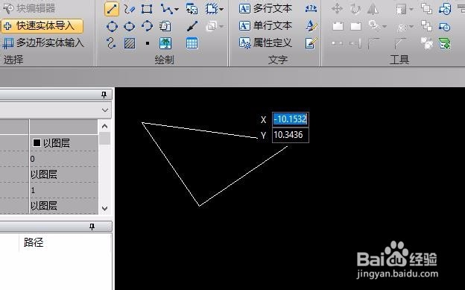
Task: Click the X coordinate input field
Action: coord(291,119)
